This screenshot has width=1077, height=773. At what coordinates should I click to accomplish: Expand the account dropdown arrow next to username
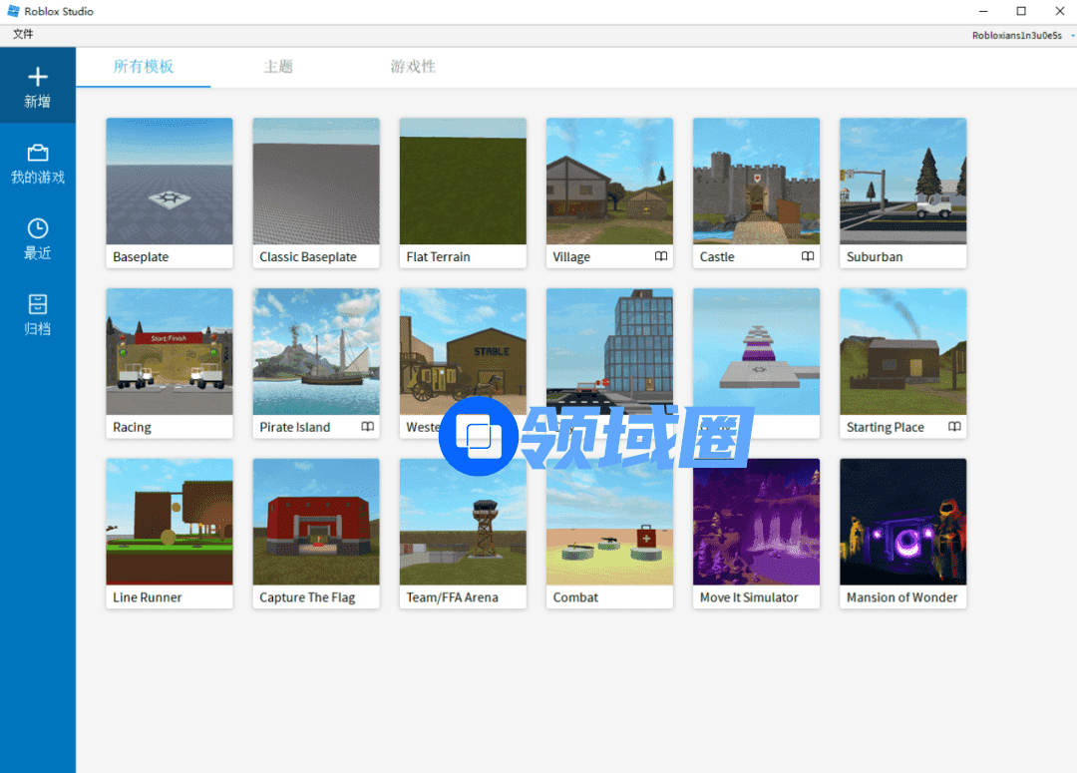pos(1071,36)
